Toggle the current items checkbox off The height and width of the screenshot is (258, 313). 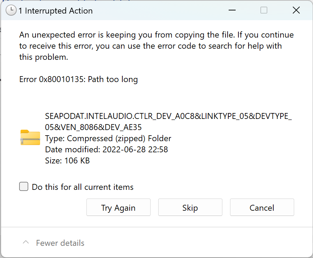(23, 186)
